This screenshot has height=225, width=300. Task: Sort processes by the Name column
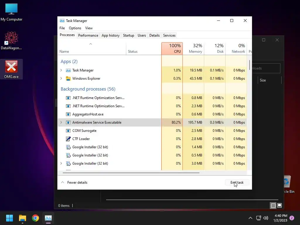(x=92, y=49)
